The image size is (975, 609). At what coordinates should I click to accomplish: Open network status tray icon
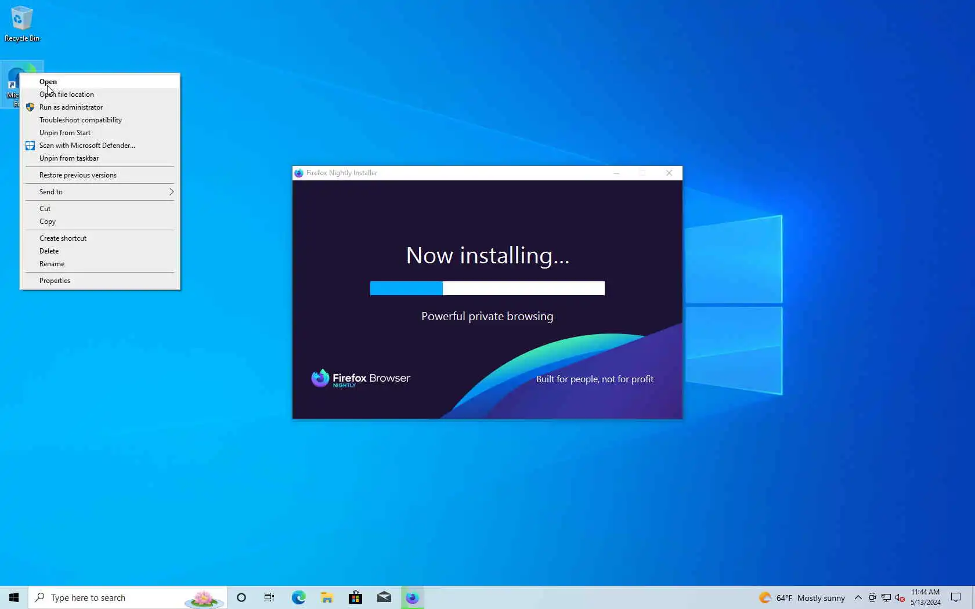pos(886,598)
